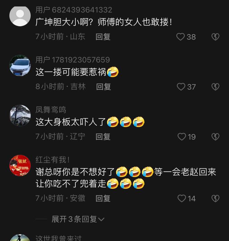Like the comment with 37 likes
Screen dimensions: 229x241
(x=181, y=87)
